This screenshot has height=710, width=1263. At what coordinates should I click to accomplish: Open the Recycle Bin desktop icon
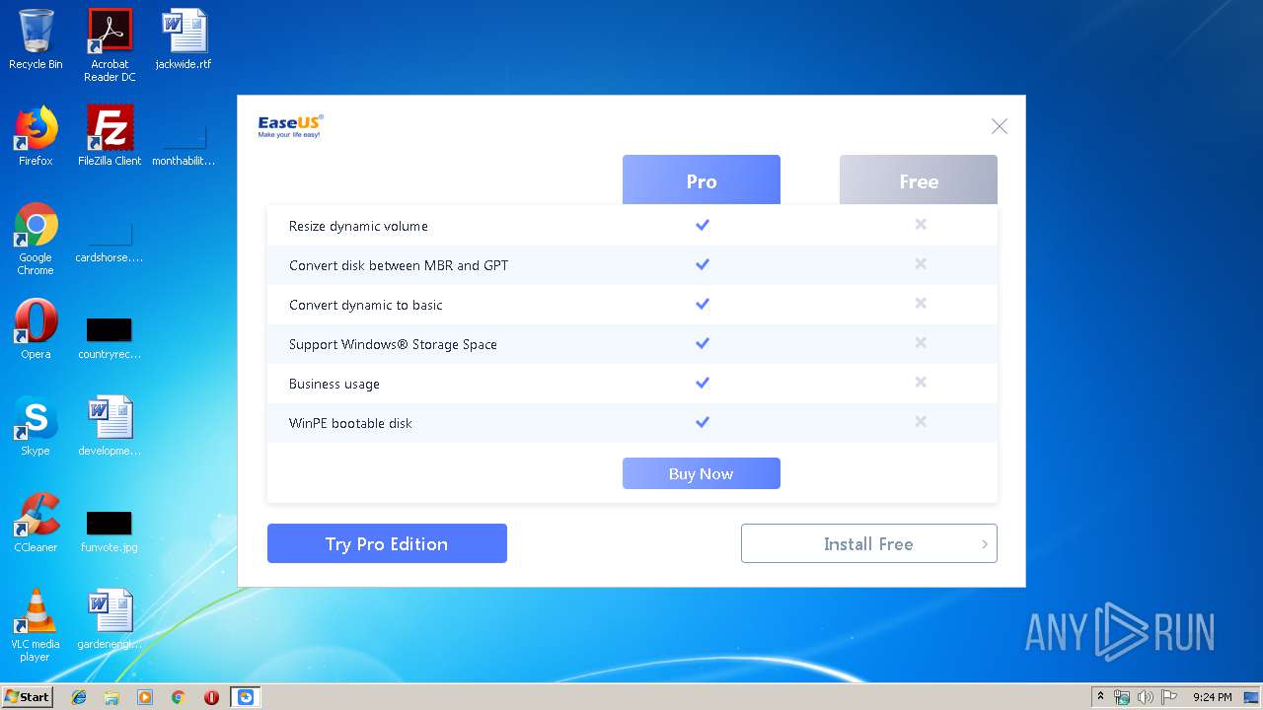pos(36,39)
